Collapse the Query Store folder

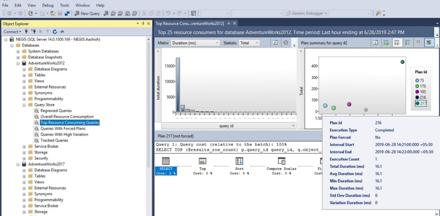coord(24,105)
